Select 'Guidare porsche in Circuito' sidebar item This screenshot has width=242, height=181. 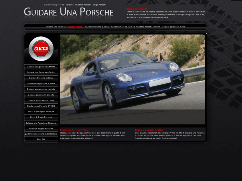pyautogui.click(x=41, y=95)
